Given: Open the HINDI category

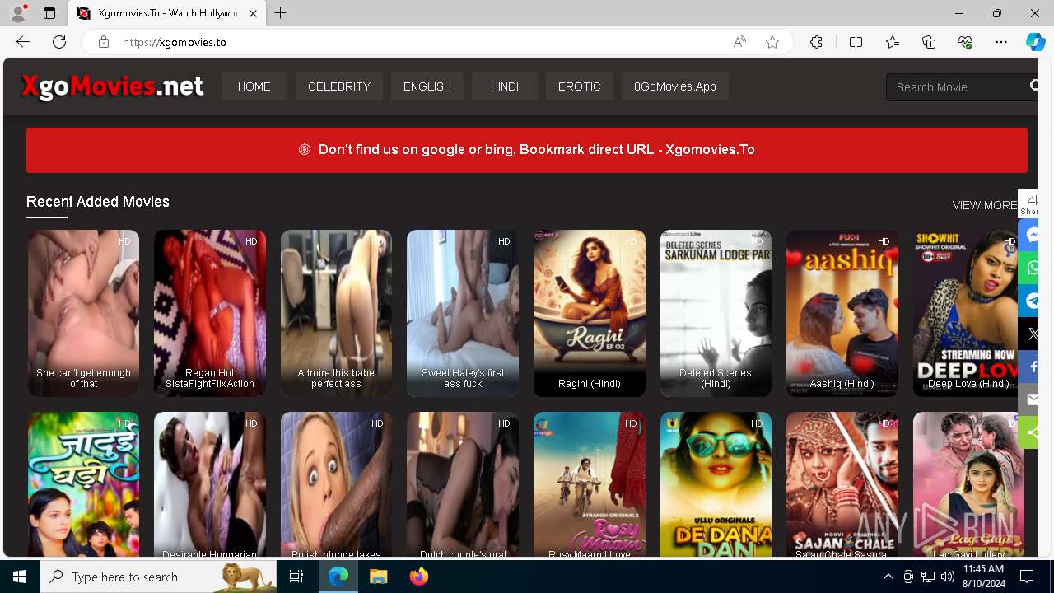Looking at the screenshot, I should tap(504, 86).
